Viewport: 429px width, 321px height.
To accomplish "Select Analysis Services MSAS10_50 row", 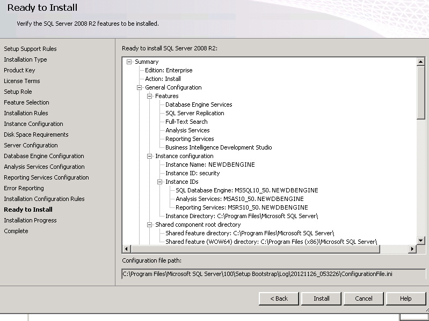I will 239,199.
